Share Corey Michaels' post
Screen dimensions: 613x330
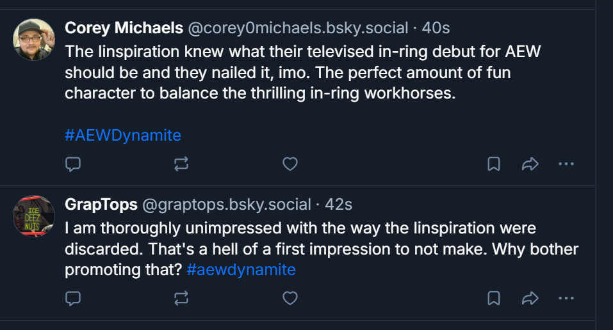[x=530, y=164]
